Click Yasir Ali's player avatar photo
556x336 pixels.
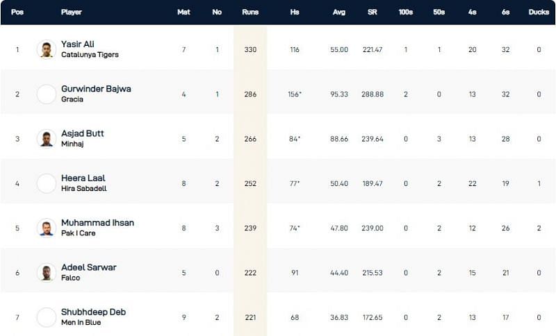pyautogui.click(x=46, y=50)
